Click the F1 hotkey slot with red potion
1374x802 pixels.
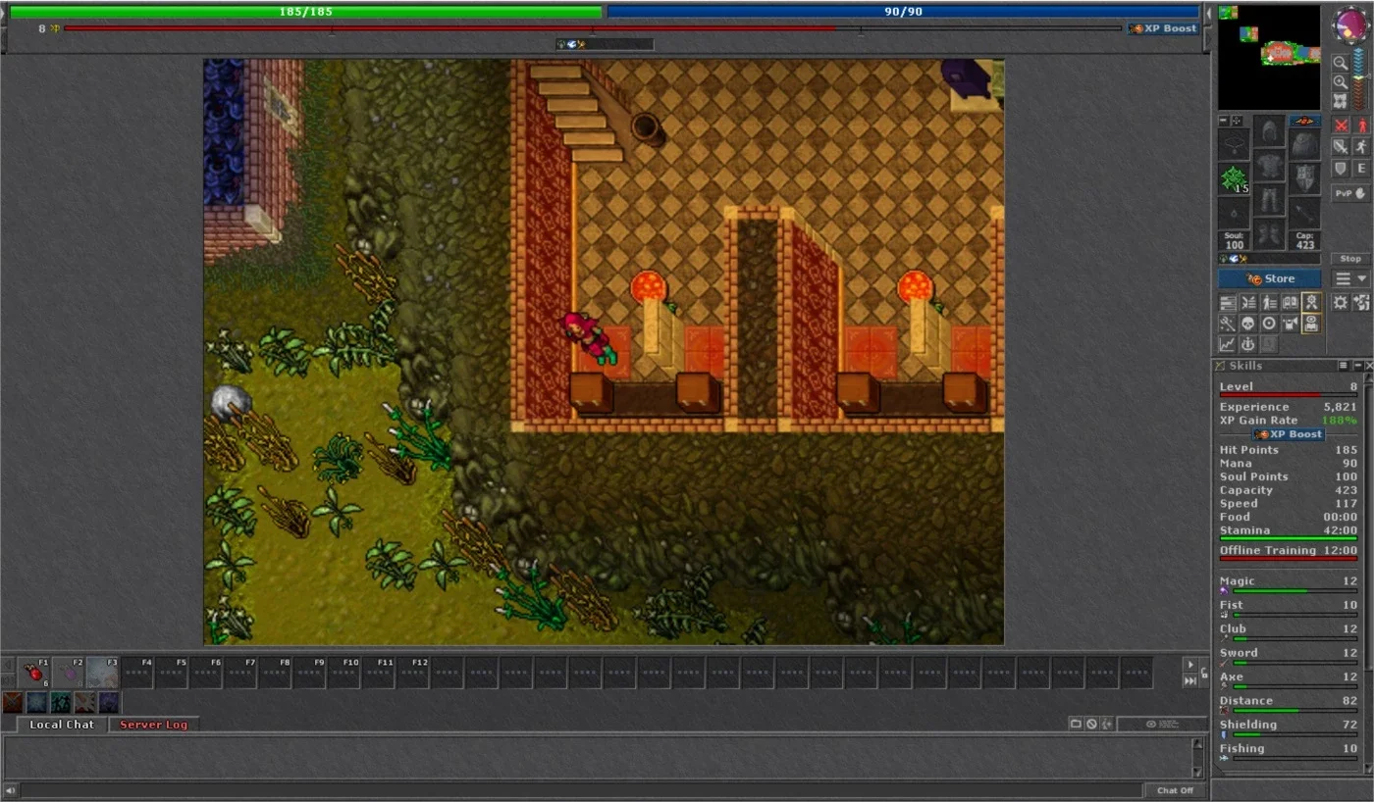point(34,673)
